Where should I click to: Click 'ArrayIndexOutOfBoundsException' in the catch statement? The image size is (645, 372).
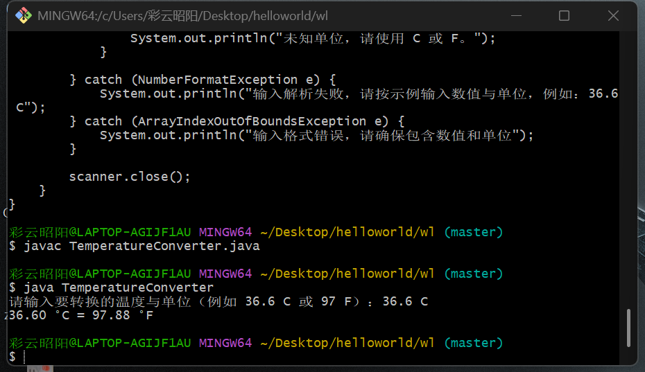pyautogui.click(x=252, y=121)
